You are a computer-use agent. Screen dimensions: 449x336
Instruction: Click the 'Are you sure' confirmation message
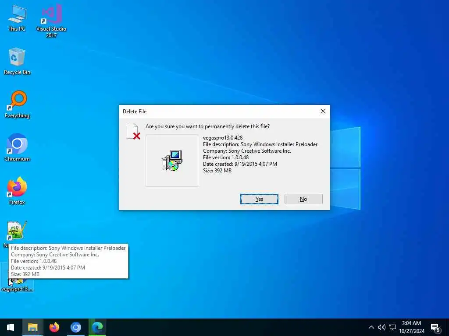point(207,126)
